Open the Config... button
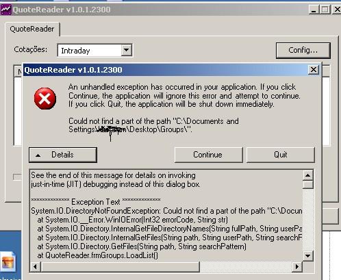Screen dimensions: 341x280 pyautogui.click(x=303, y=50)
